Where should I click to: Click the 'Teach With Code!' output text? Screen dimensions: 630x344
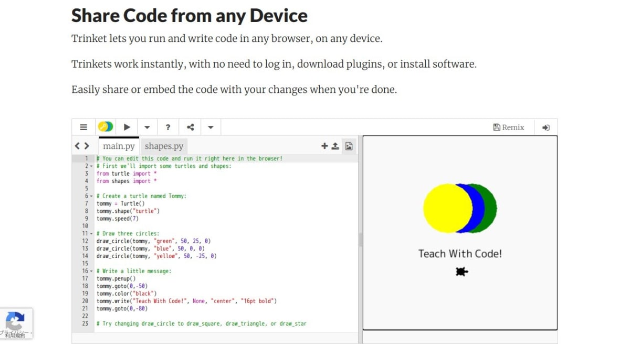[460, 254]
